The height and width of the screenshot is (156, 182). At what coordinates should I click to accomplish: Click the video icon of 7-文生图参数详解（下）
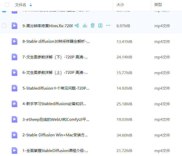coord(14,57)
